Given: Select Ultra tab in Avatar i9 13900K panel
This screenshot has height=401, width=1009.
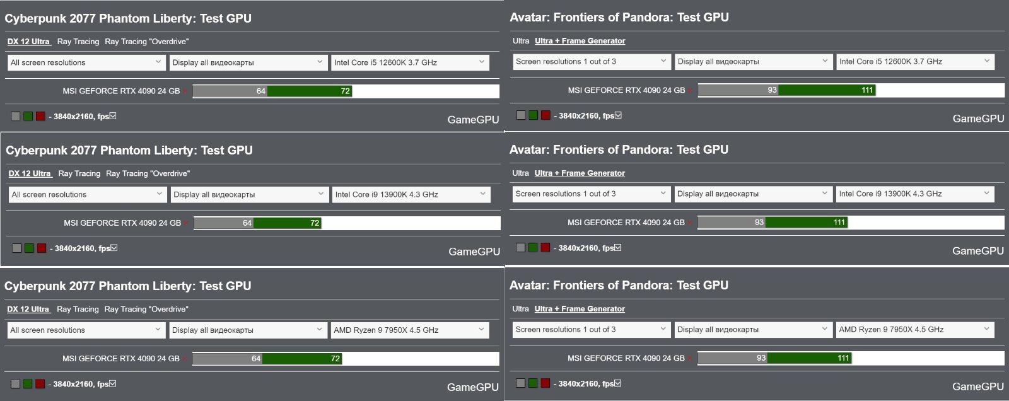Looking at the screenshot, I should (x=521, y=173).
